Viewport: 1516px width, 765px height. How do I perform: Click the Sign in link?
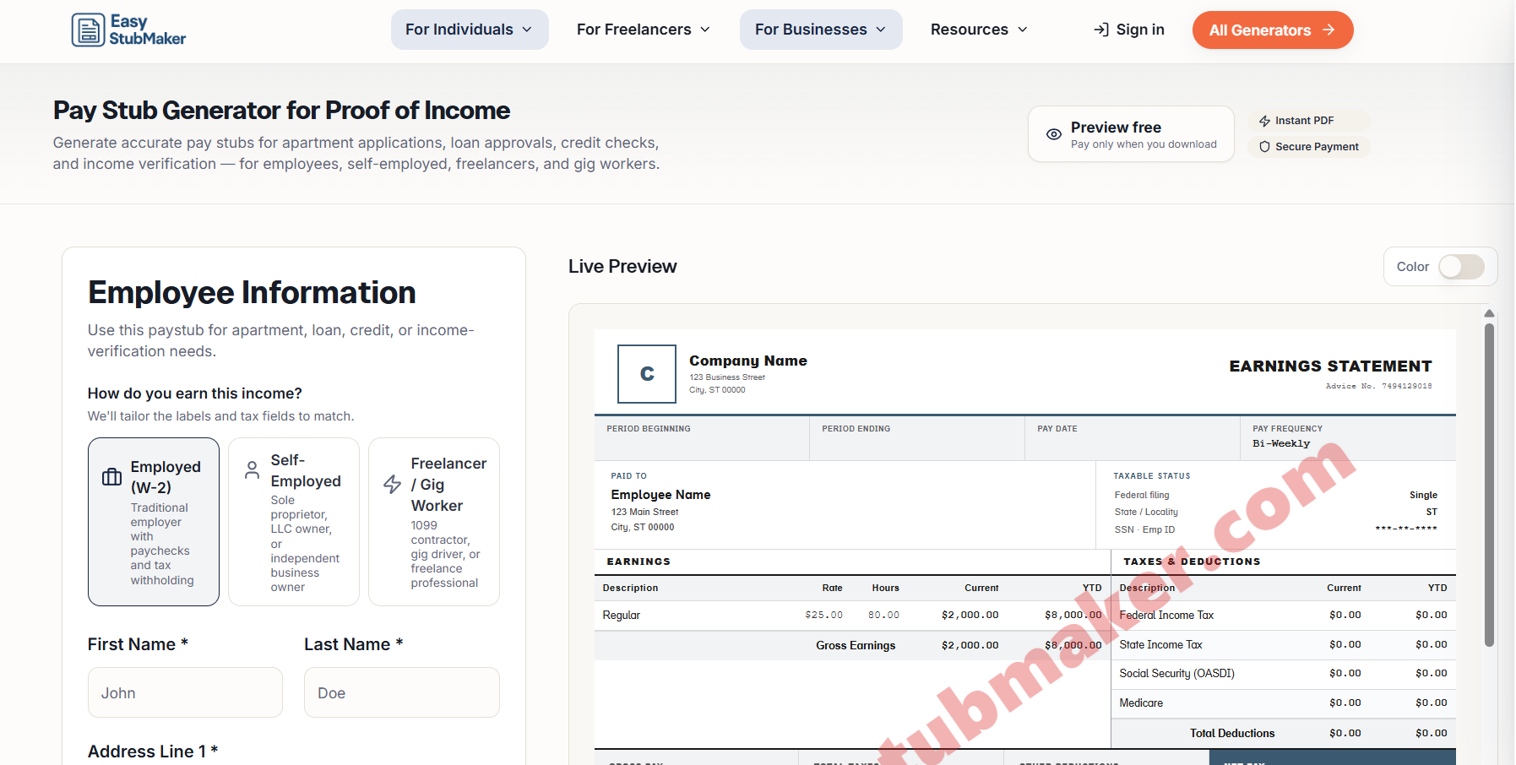pyautogui.click(x=1129, y=30)
